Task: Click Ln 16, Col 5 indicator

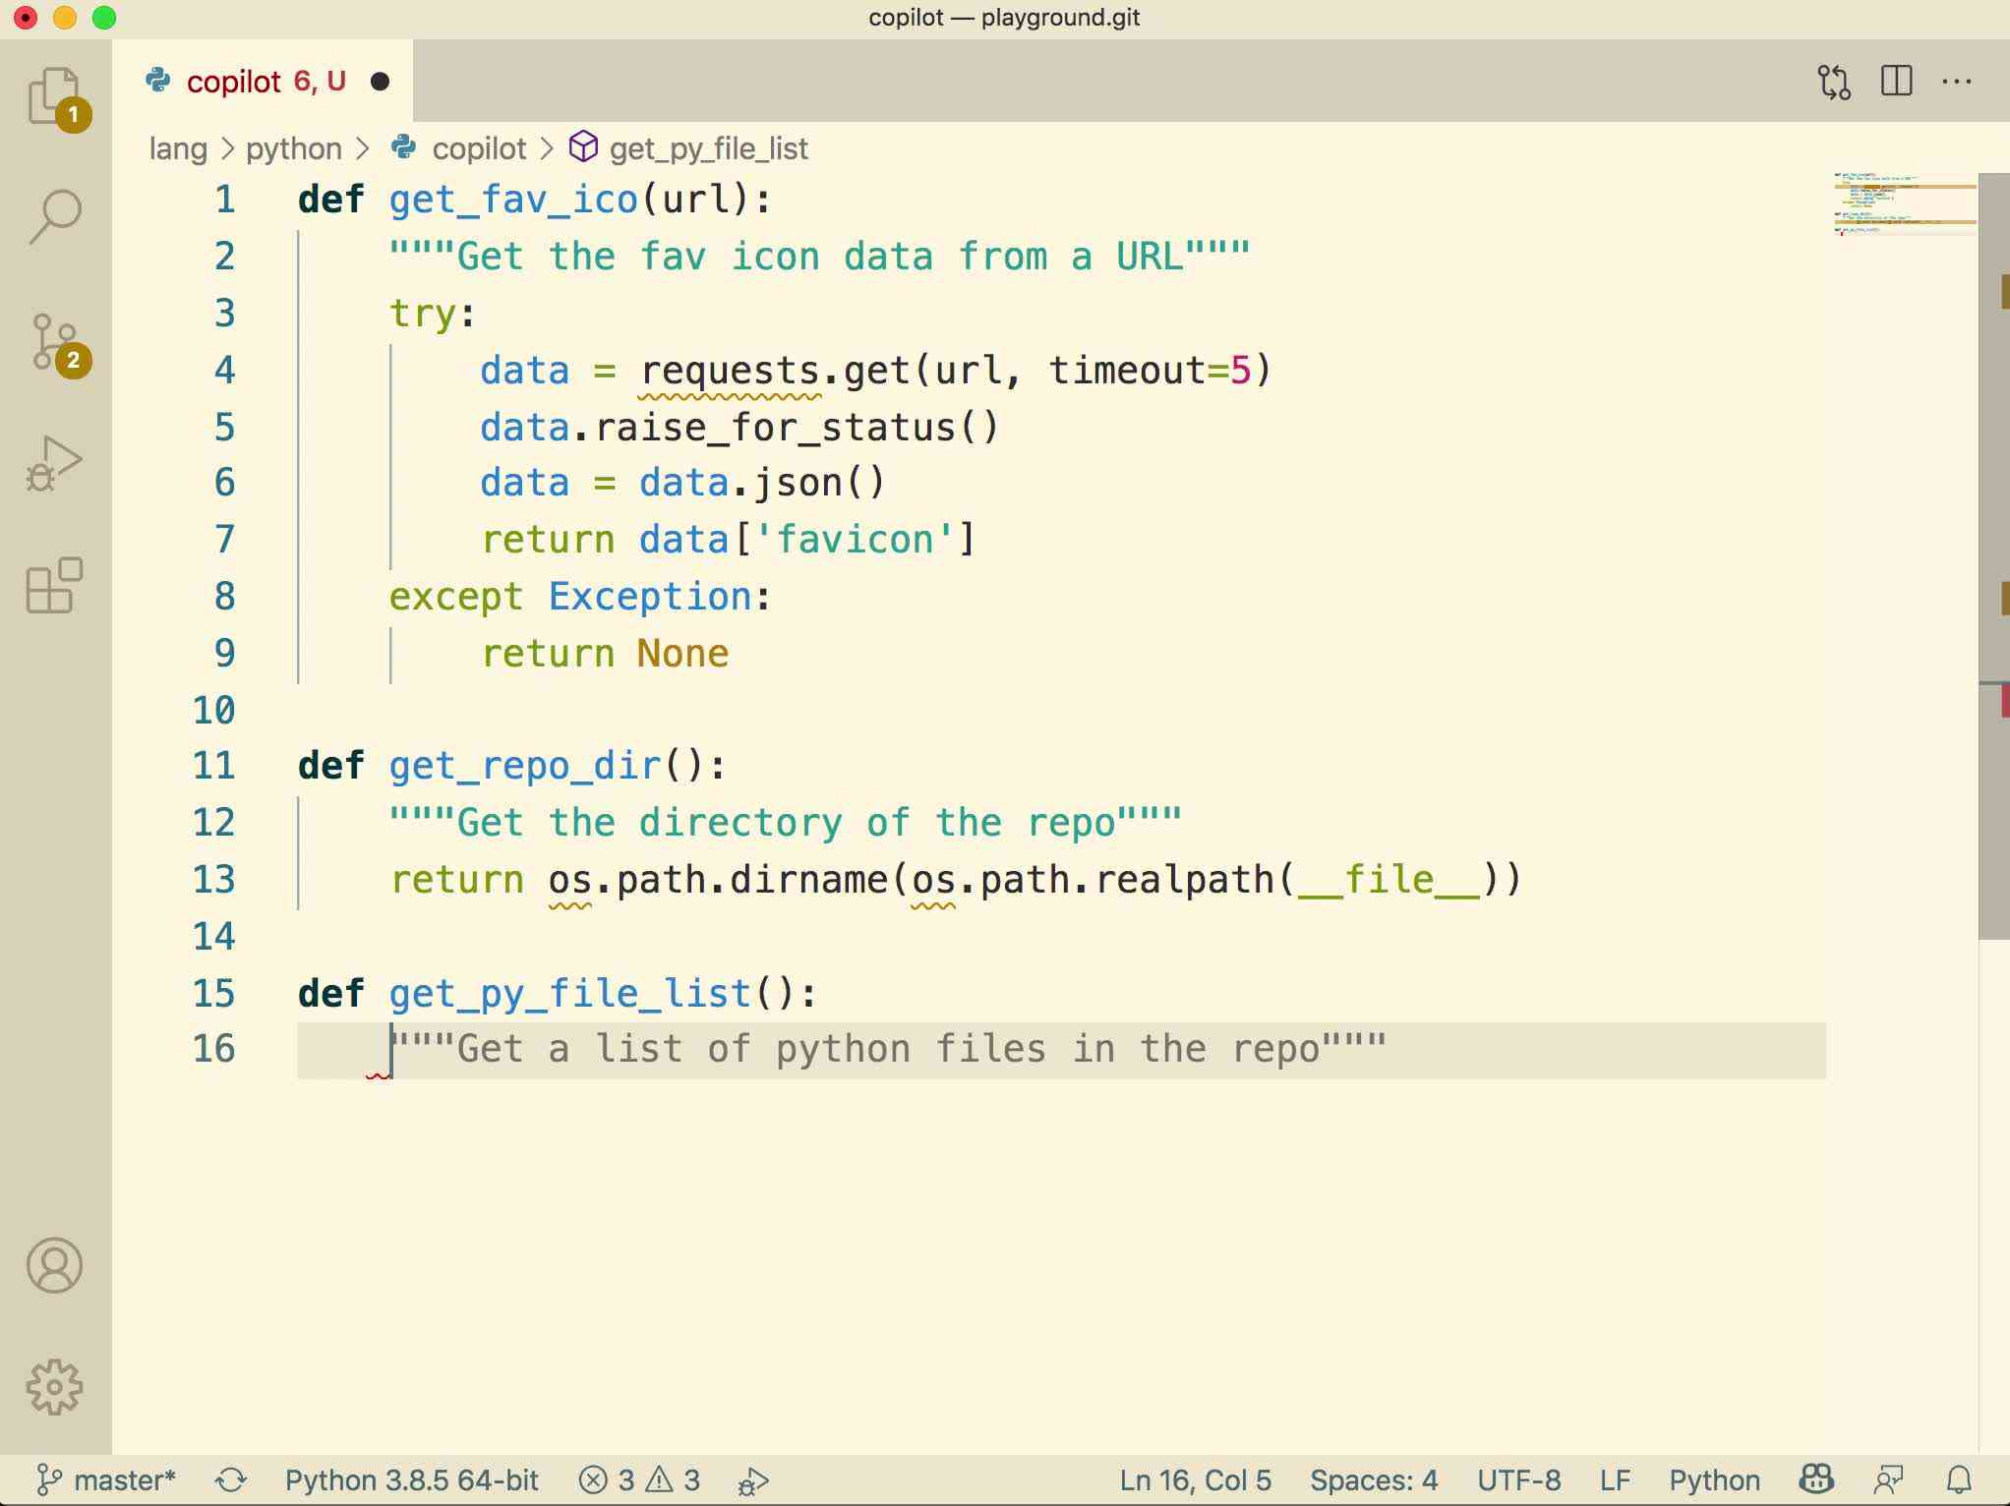Action: tap(1195, 1480)
